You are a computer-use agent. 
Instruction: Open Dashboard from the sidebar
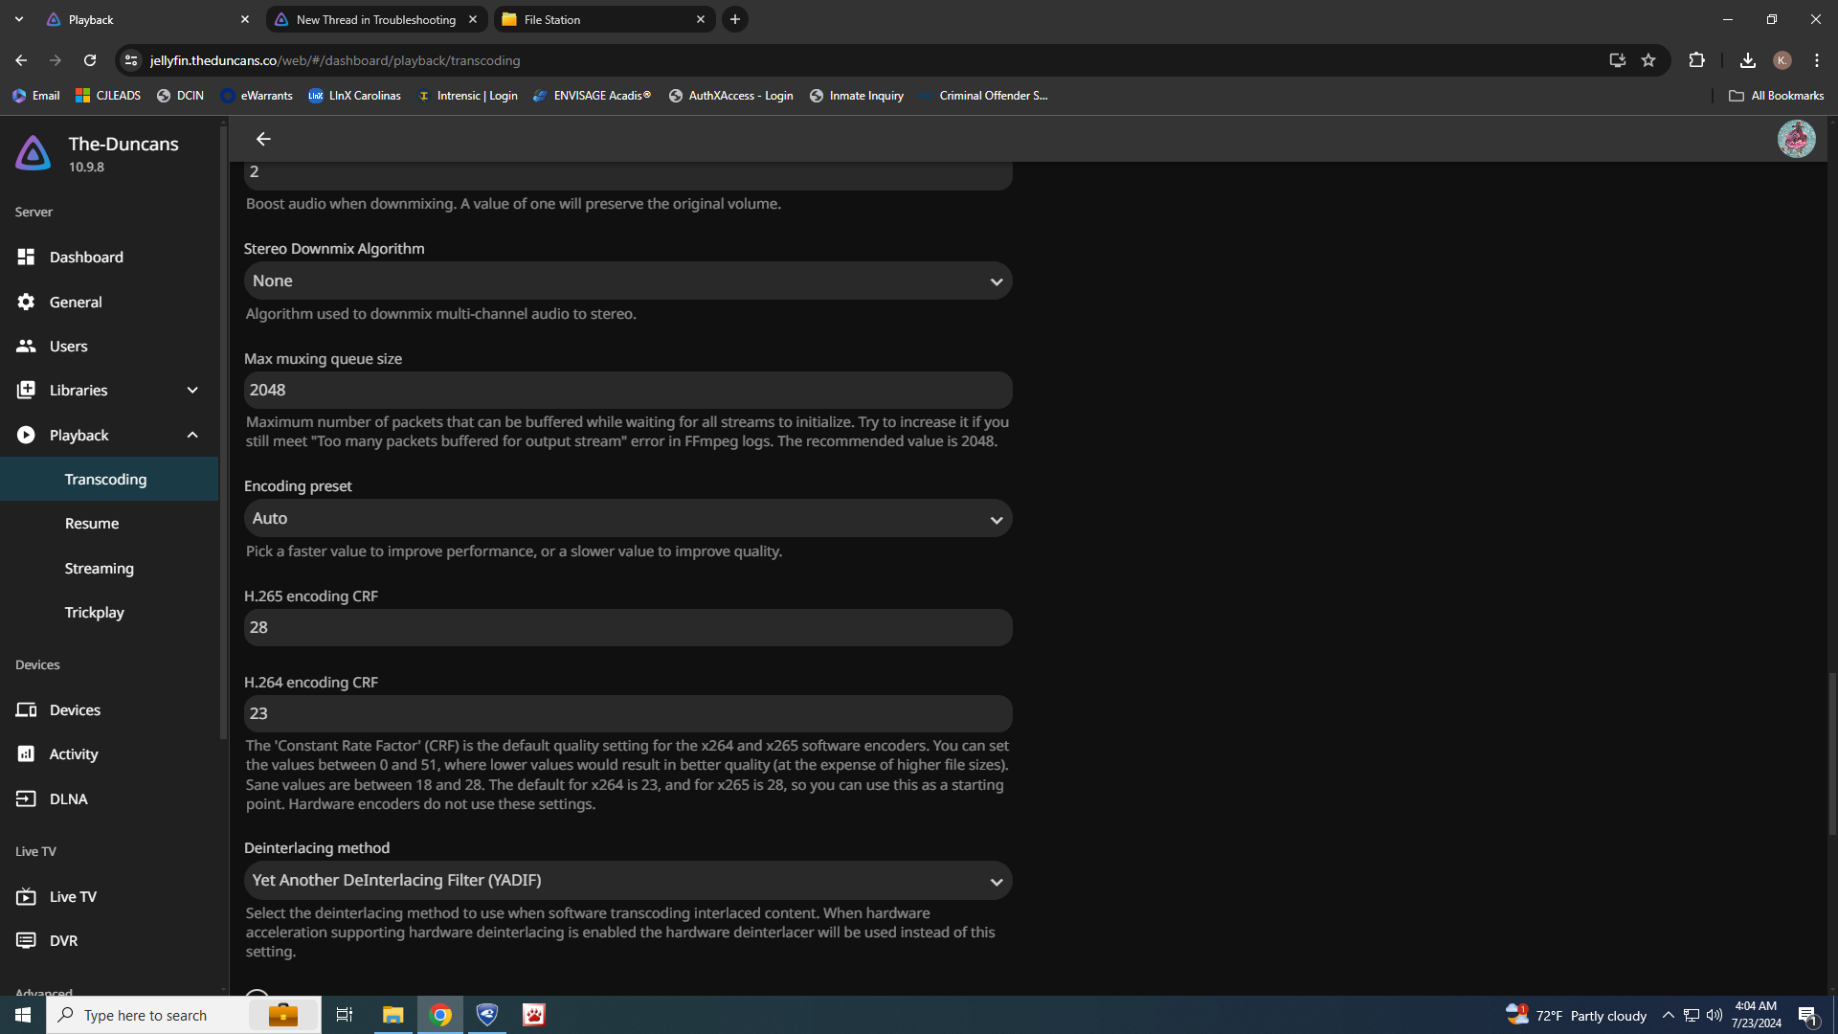click(86, 257)
